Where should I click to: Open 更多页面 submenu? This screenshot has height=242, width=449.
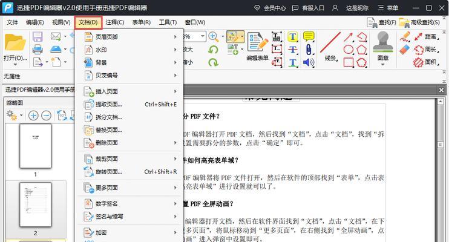click(x=129, y=188)
